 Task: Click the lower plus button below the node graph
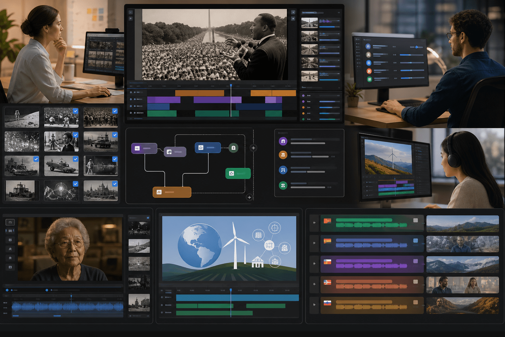(249, 197)
